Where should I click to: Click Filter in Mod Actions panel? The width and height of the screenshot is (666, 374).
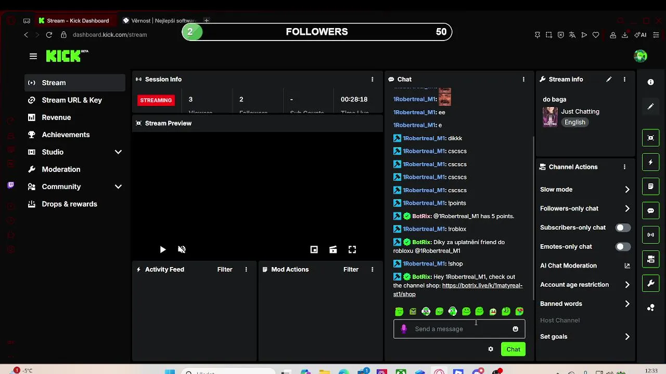click(x=351, y=270)
